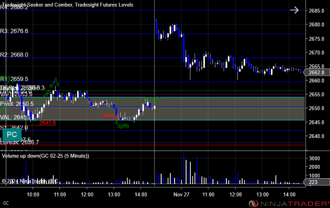The image size is (330, 208).
Task: Click the Volume up down indicator title
Action: pos(46,156)
